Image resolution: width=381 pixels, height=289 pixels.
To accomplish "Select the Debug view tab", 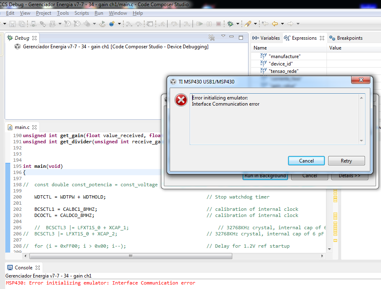I will (x=22, y=38).
